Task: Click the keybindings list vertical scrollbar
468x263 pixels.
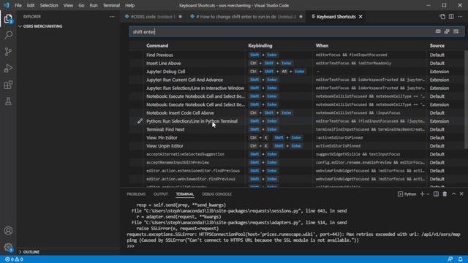Action: point(466,99)
